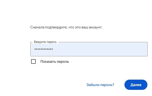Image resolution: width=152 pixels, height=96 pixels.
Task: Click the word 'пароль' beside the checkbox
Action: (63, 62)
